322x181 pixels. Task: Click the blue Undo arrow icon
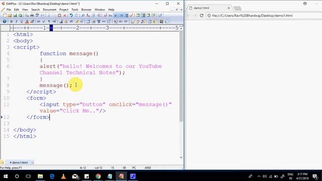coord(71,16)
